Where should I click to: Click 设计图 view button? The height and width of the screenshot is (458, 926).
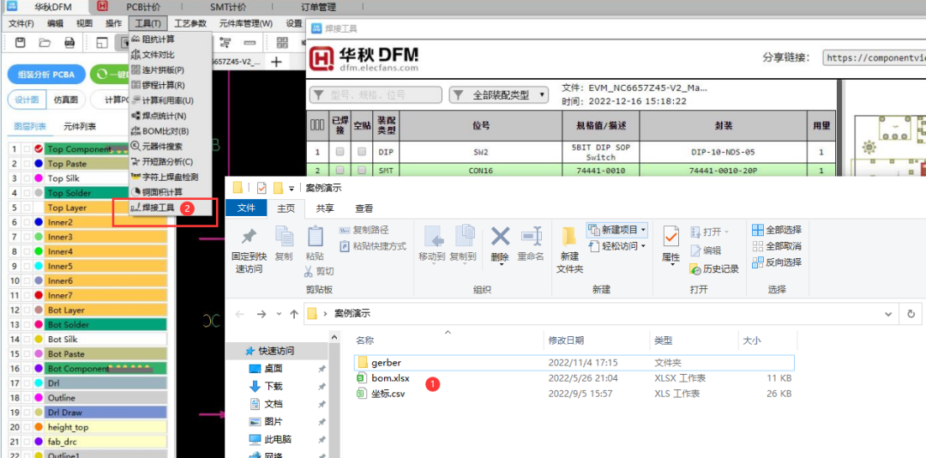tap(27, 99)
